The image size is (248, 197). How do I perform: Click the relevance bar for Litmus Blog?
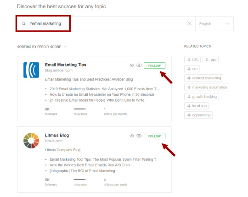coord(80,179)
